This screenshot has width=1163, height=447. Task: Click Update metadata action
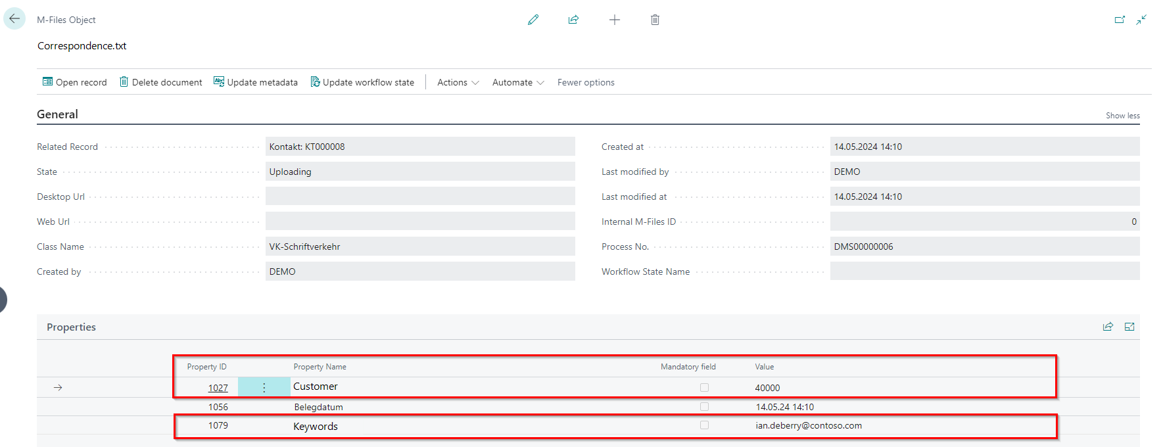coord(255,82)
